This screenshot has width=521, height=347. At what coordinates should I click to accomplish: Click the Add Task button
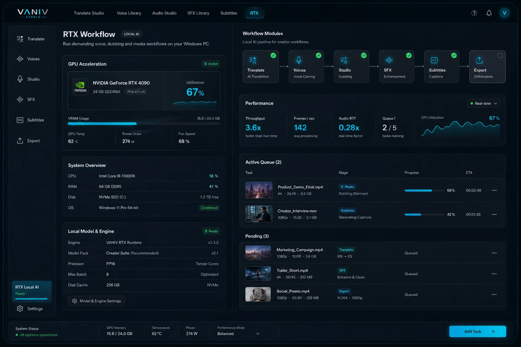tap(477, 331)
